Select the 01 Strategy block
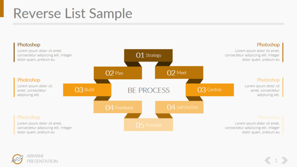297x167 pixels. 148,55
